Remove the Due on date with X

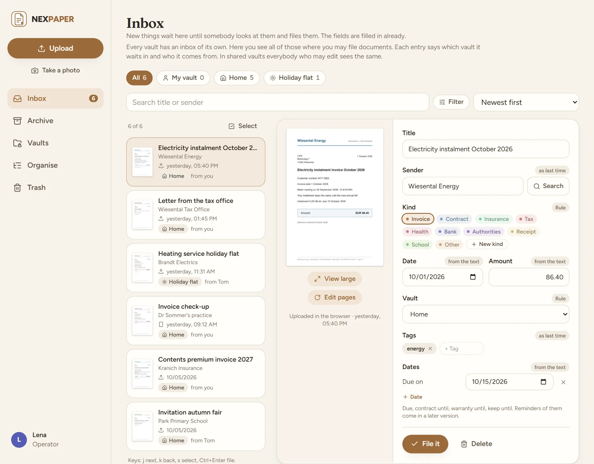(563, 382)
